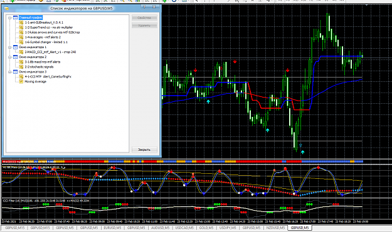Click the indicator icon of 2-MACD_CCI_mtf_Alert_v1
The image size is (392, 232).
(21, 52)
